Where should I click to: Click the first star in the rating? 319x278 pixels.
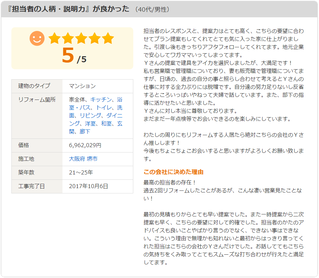(54, 38)
